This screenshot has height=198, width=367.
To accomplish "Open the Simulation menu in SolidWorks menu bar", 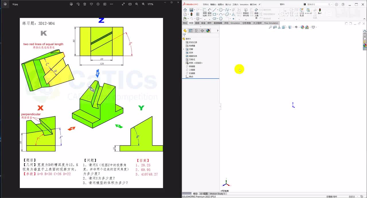I will click(x=244, y=5).
